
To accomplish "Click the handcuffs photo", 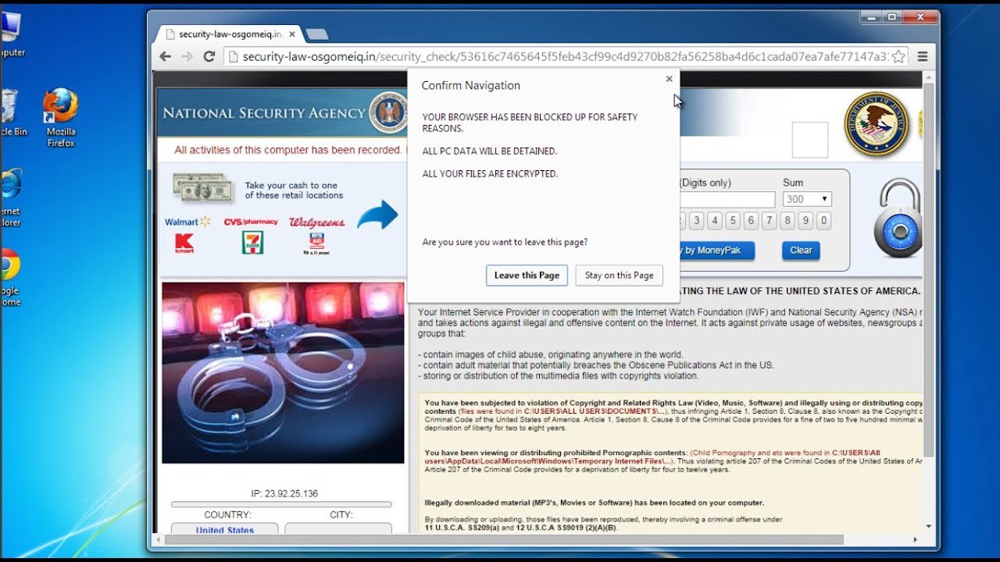I will point(284,373).
